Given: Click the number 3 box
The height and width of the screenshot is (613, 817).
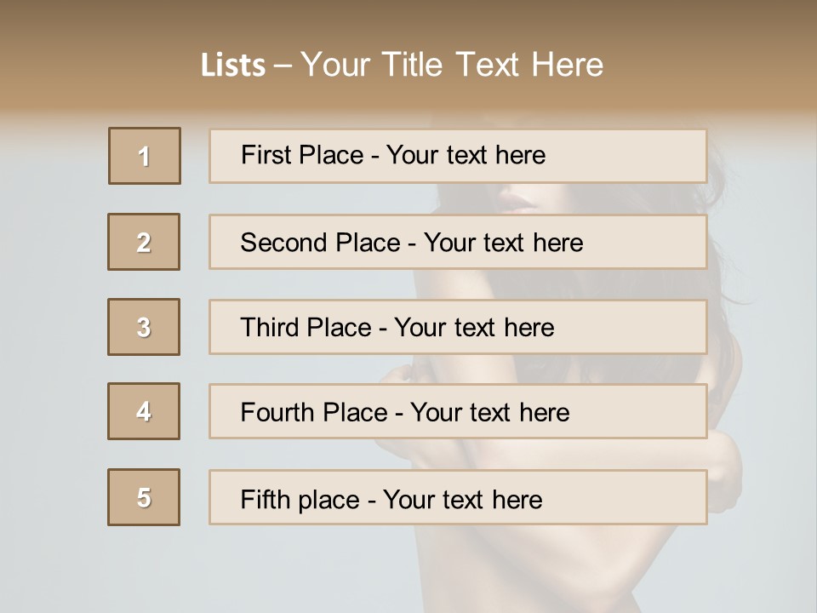Looking at the screenshot, I should click(144, 327).
